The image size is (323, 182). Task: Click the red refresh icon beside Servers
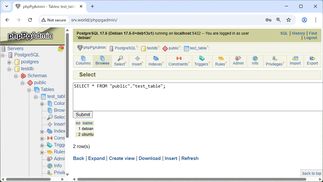click(x=61, y=49)
